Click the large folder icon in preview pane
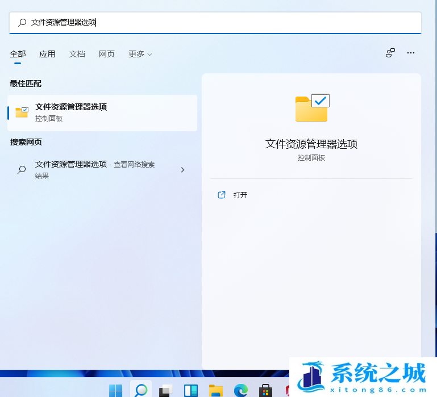 (312, 108)
